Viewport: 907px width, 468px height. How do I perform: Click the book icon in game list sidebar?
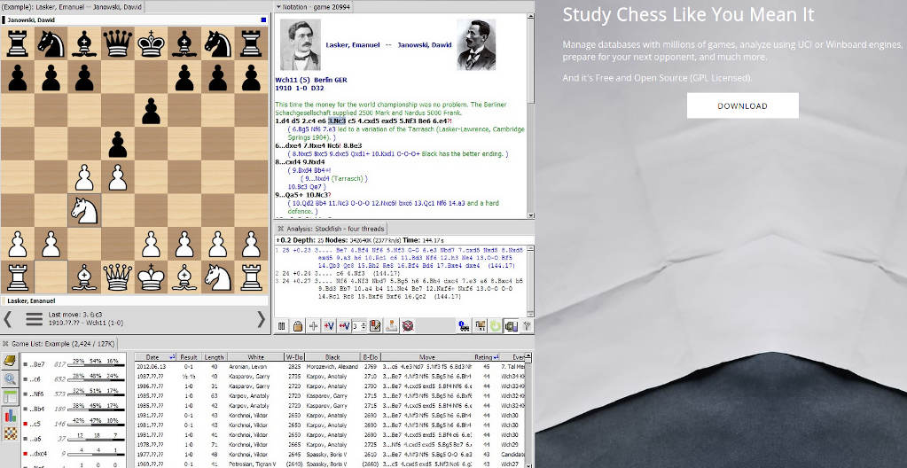coord(10,361)
